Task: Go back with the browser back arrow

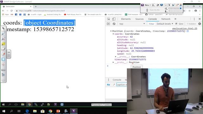Action: (3, 11)
